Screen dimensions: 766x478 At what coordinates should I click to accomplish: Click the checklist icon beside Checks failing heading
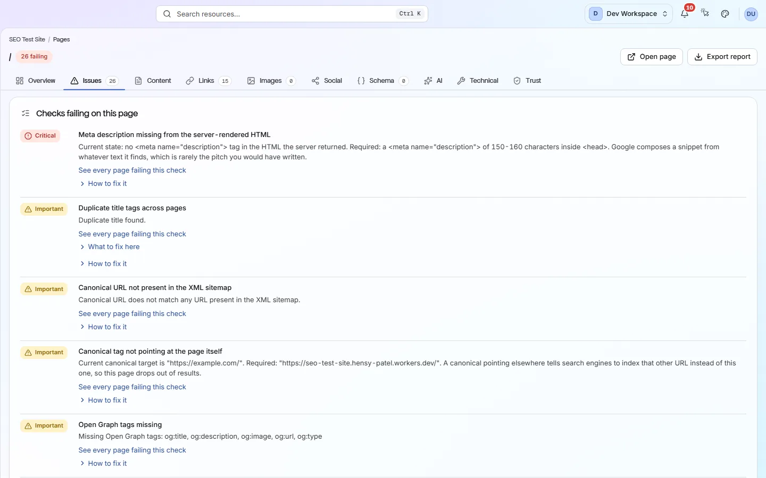pos(26,113)
